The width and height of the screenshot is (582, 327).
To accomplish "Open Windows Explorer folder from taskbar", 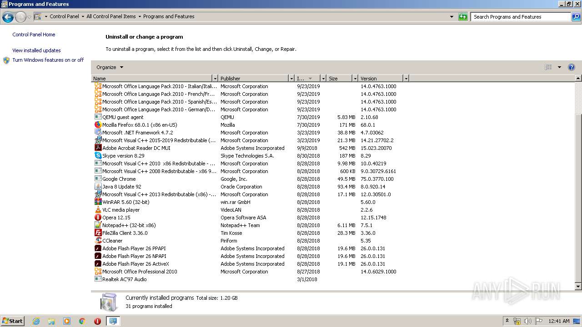I will (51, 321).
